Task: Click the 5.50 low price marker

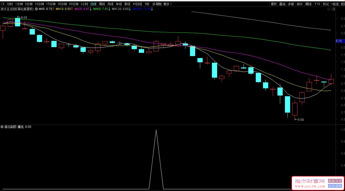Action: [x=301, y=120]
